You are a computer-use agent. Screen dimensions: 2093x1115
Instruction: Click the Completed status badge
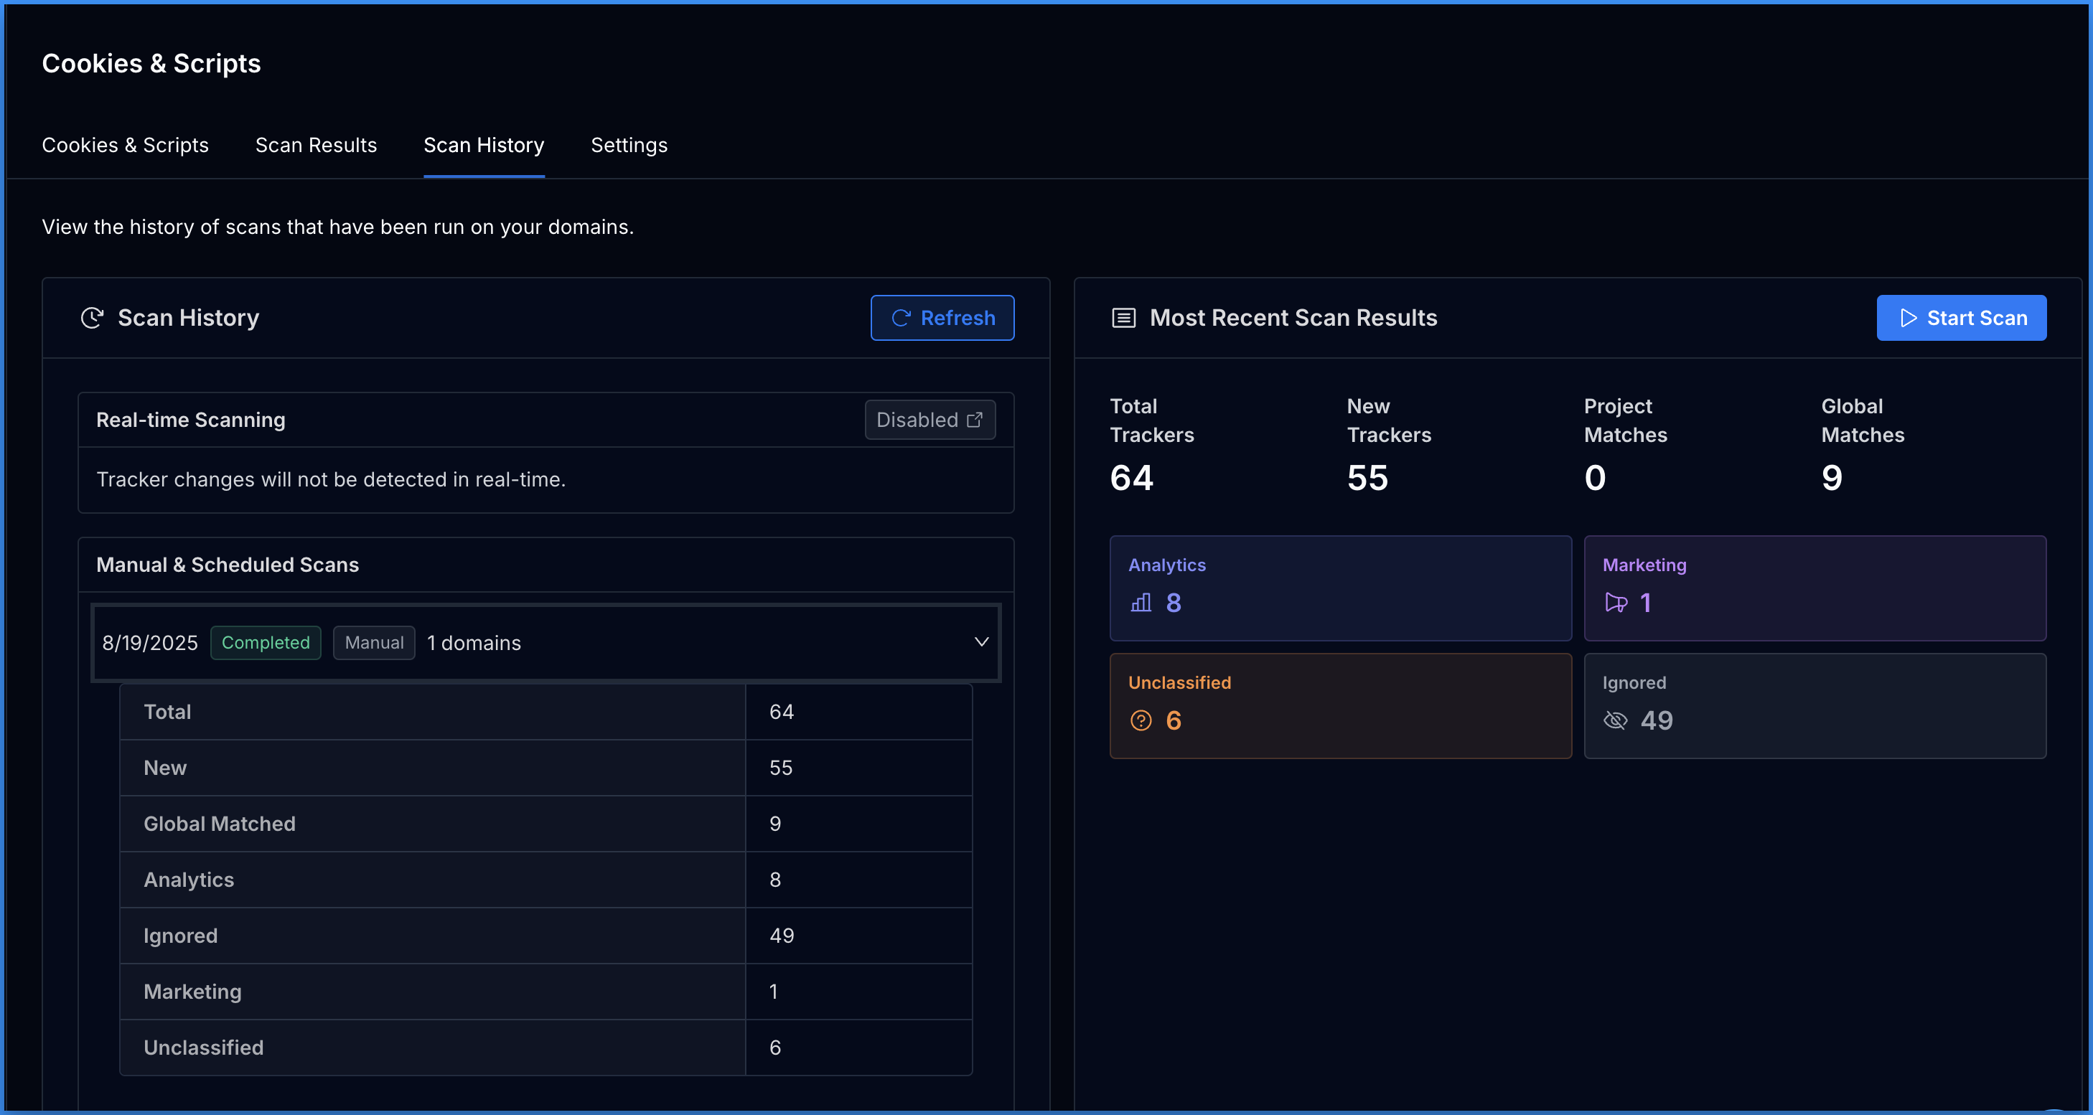pyautogui.click(x=266, y=642)
